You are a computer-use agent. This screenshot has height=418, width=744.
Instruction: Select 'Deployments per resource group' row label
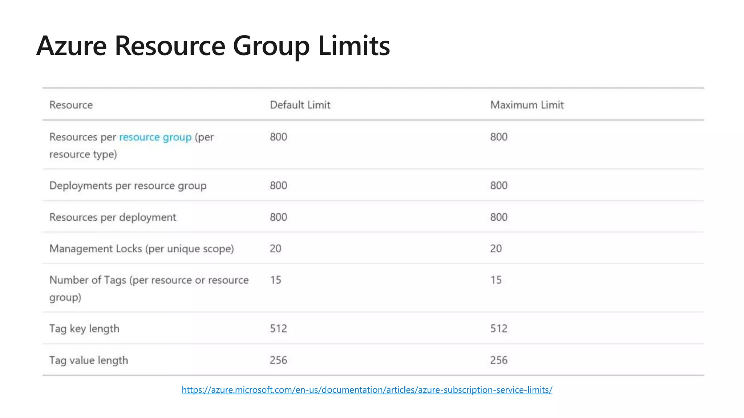pos(128,186)
